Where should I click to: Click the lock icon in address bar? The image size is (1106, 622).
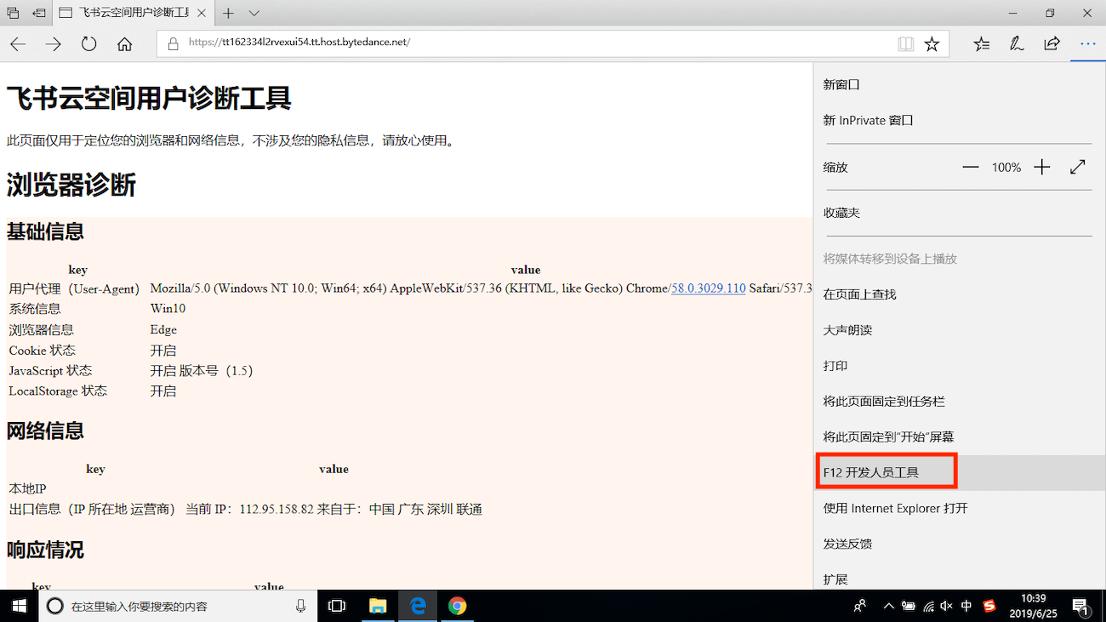[173, 43]
